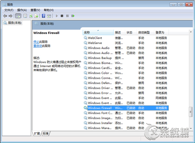195x143 pixels.
Task: Click the Back arrow toolbar icon
Action: 5,16
